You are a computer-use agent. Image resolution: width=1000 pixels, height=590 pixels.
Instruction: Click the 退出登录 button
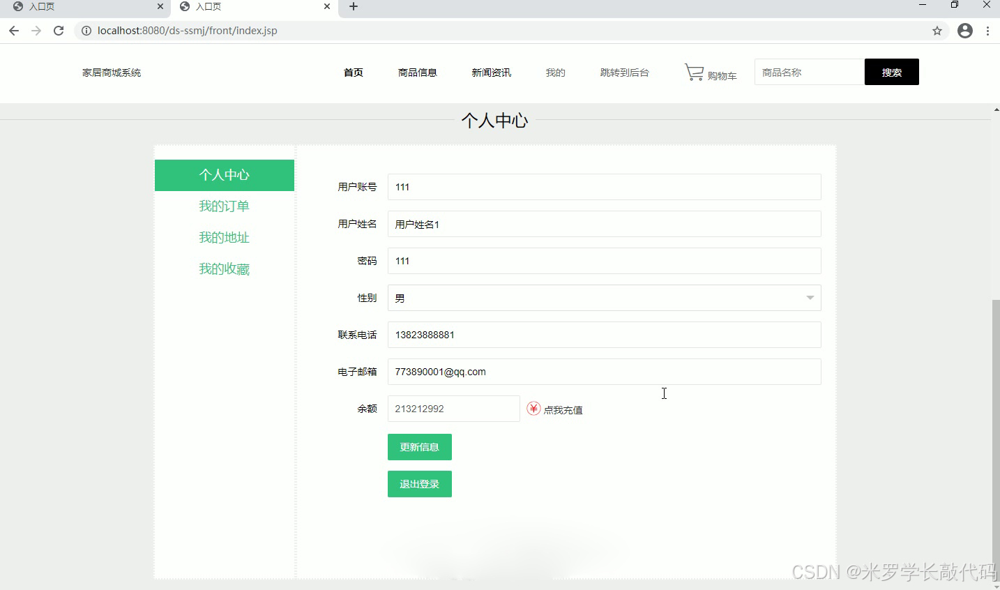coord(419,483)
